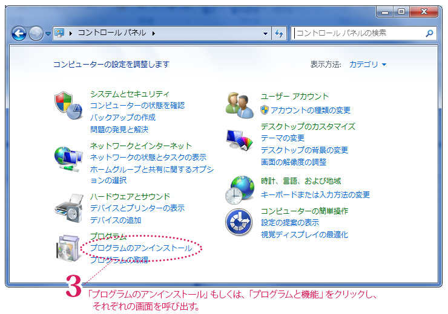Click the refresh button beside address bar
This screenshot has height=314, width=448.
(x=279, y=33)
